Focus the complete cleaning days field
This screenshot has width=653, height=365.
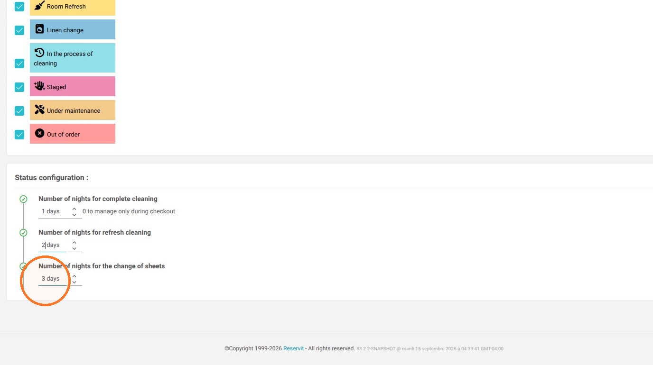click(54, 211)
